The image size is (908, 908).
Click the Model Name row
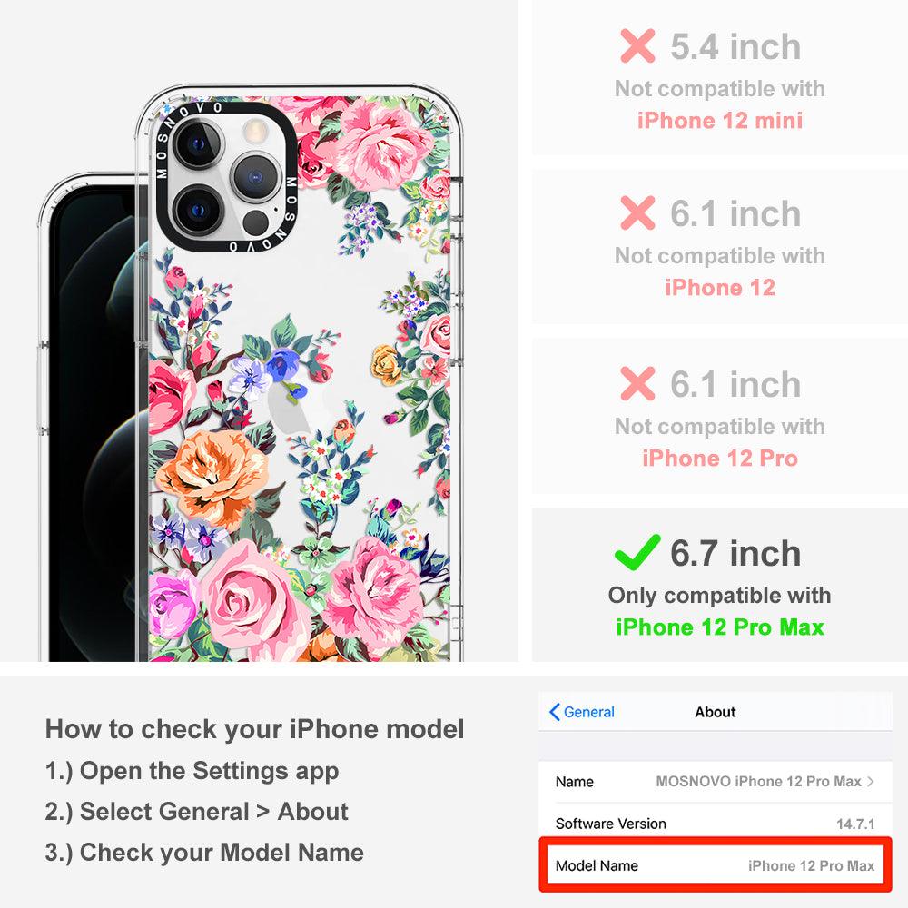click(x=716, y=865)
